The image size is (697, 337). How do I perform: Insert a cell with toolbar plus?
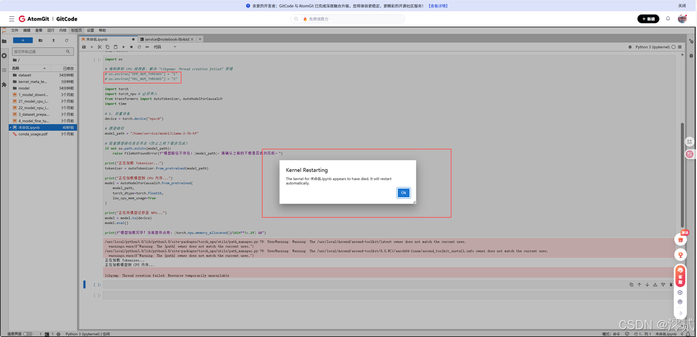click(x=91, y=47)
